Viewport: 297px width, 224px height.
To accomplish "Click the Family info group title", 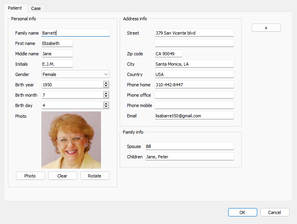I will click(x=133, y=132).
